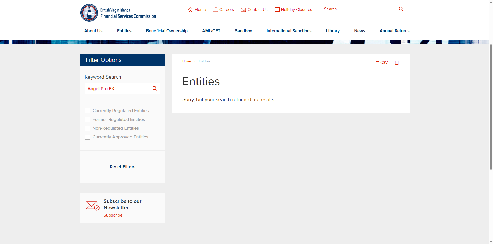Screen dimensions: 493x244
Task: Toggle Non-Regulated Entities checkbox
Action: (87, 128)
